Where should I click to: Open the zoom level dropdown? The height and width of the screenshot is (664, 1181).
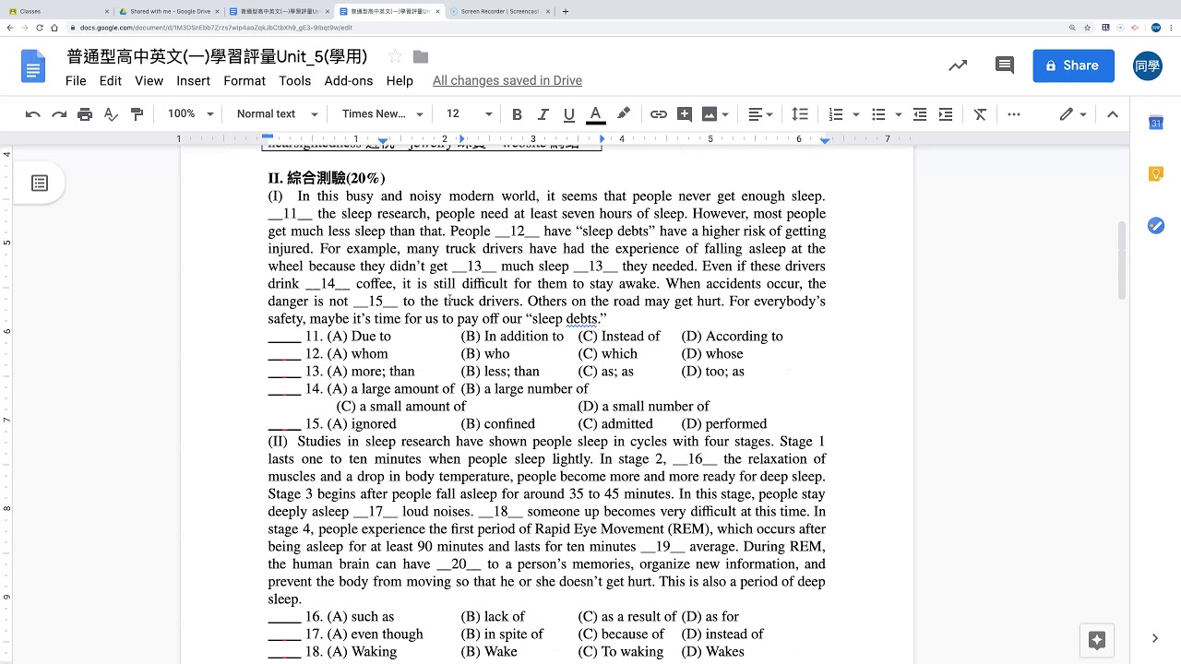190,114
